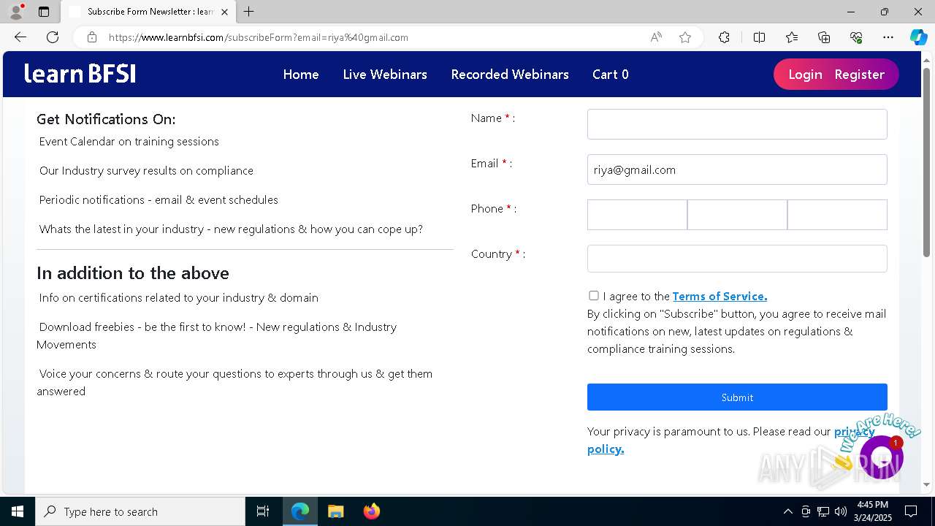
Task: Open the Windows Start menu
Action: pos(18,511)
